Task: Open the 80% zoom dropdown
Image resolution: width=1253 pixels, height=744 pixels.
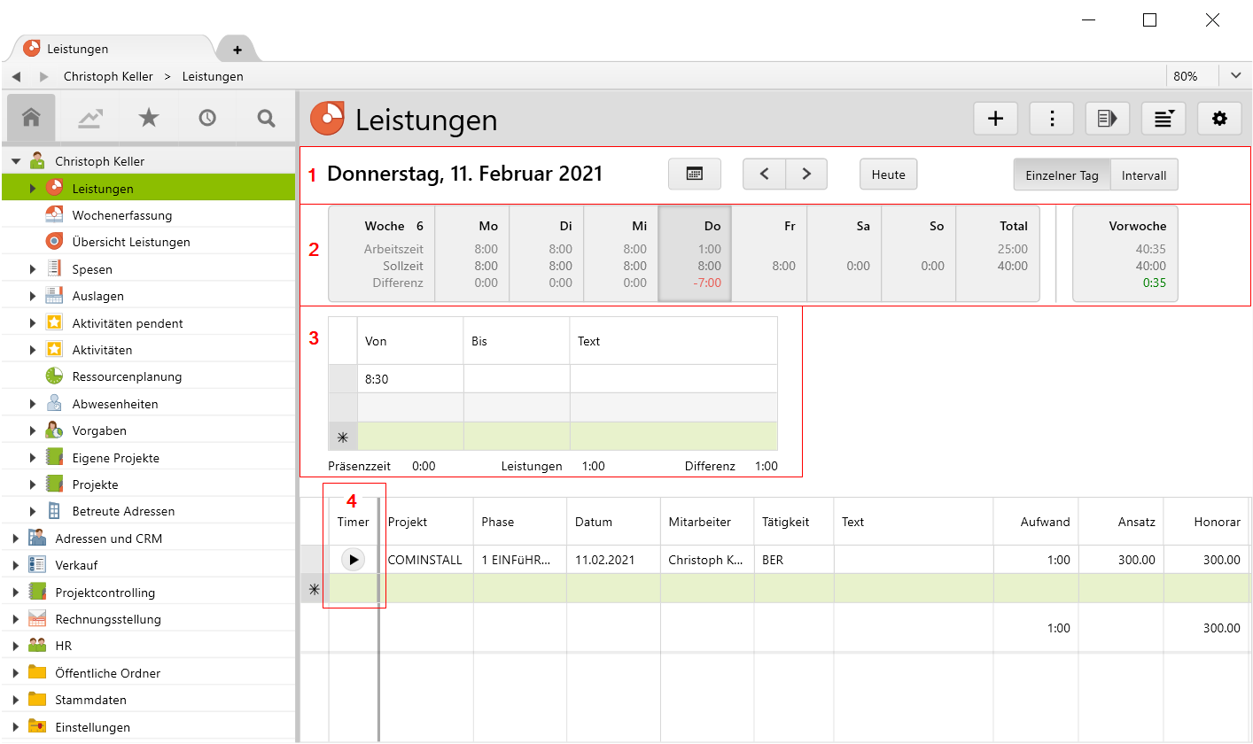Action: pos(1235,76)
